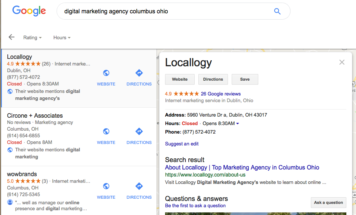Screen dimensions: 356x215
Task: Click directions icon for wowbrands
Action: (139, 186)
